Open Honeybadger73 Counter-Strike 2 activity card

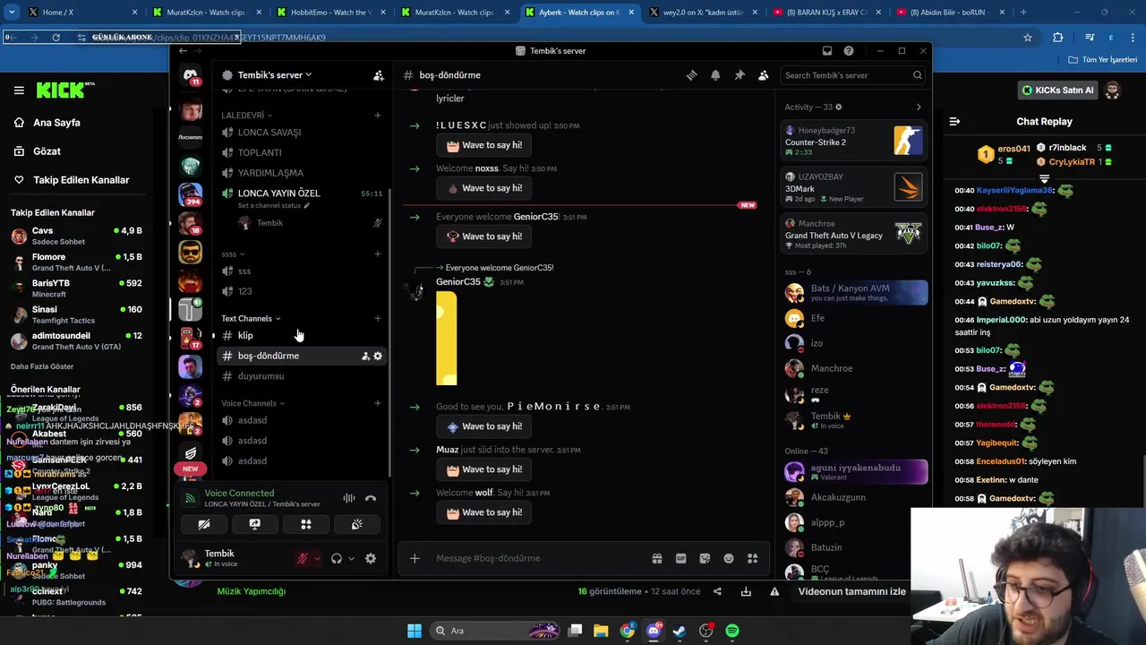853,141
